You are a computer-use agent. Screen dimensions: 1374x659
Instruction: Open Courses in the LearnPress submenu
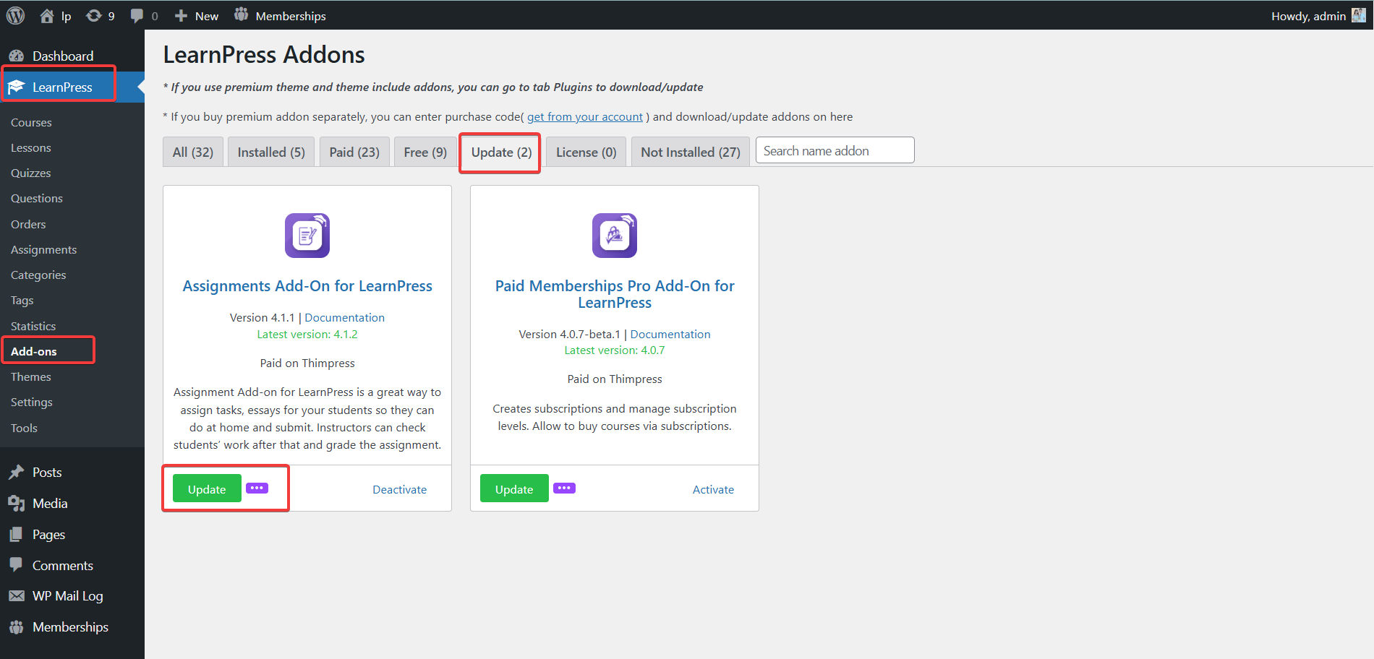click(31, 122)
